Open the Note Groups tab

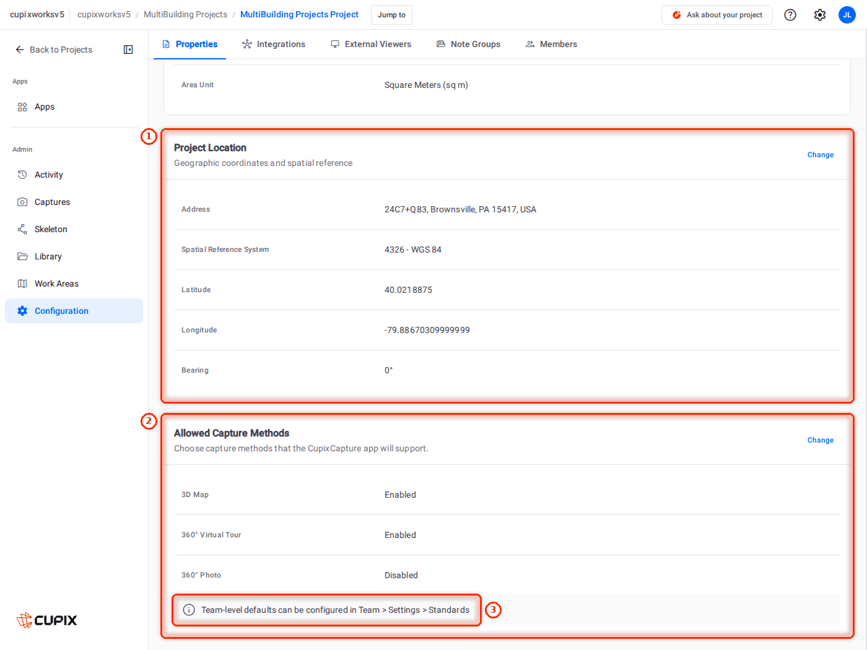468,44
